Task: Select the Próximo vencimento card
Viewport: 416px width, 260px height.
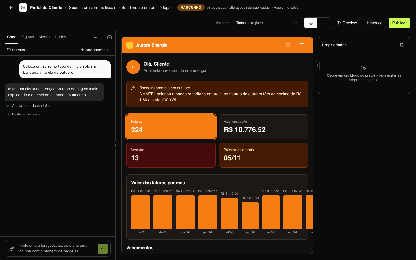Action: [263, 155]
